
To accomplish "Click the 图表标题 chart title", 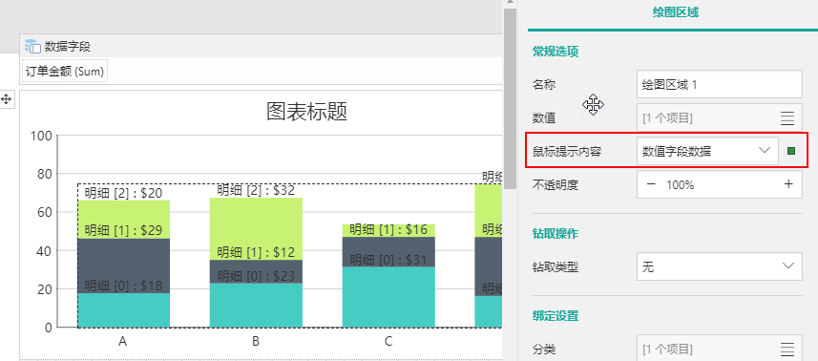I will (x=306, y=111).
